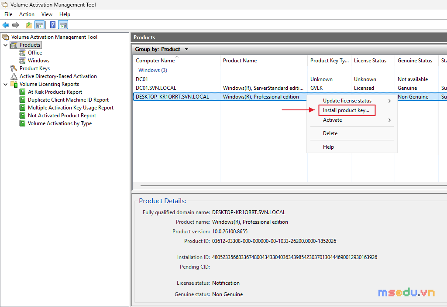Click the horizontal scrollbar of products list
447x307 pixels.
pos(294,186)
